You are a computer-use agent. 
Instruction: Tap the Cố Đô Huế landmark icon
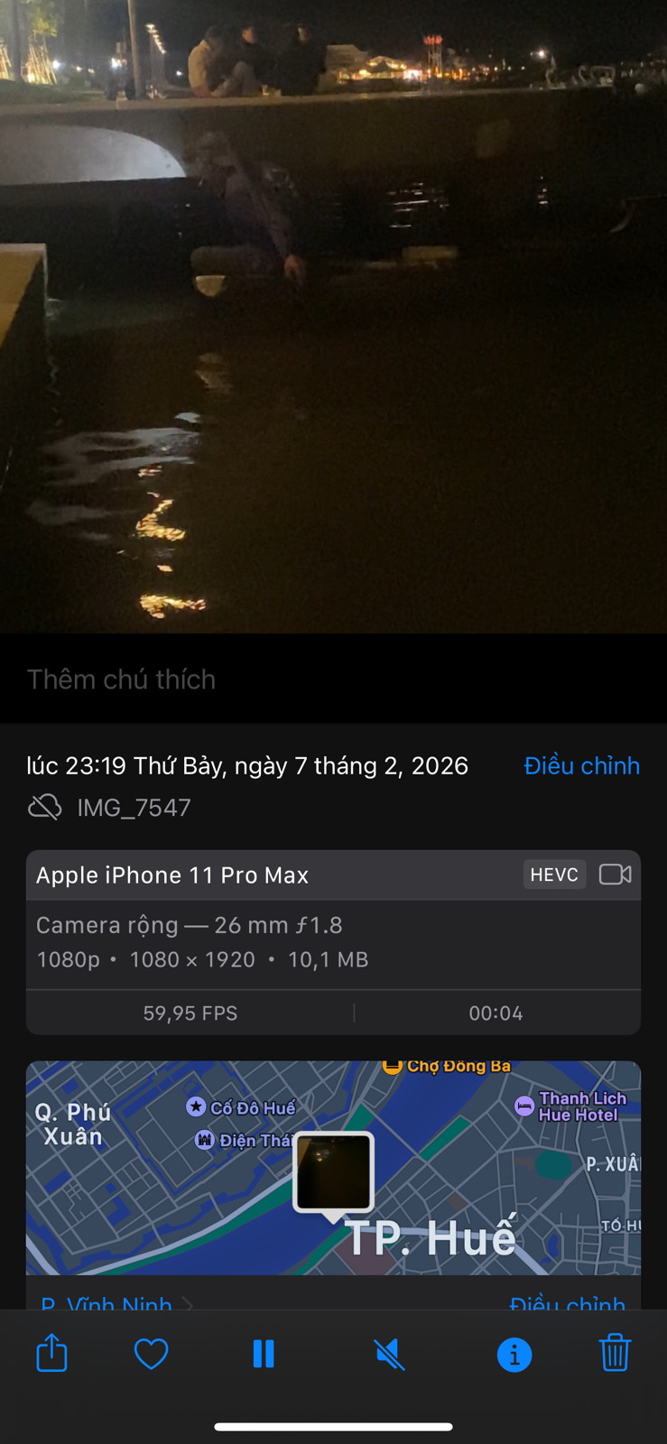tap(196, 1106)
